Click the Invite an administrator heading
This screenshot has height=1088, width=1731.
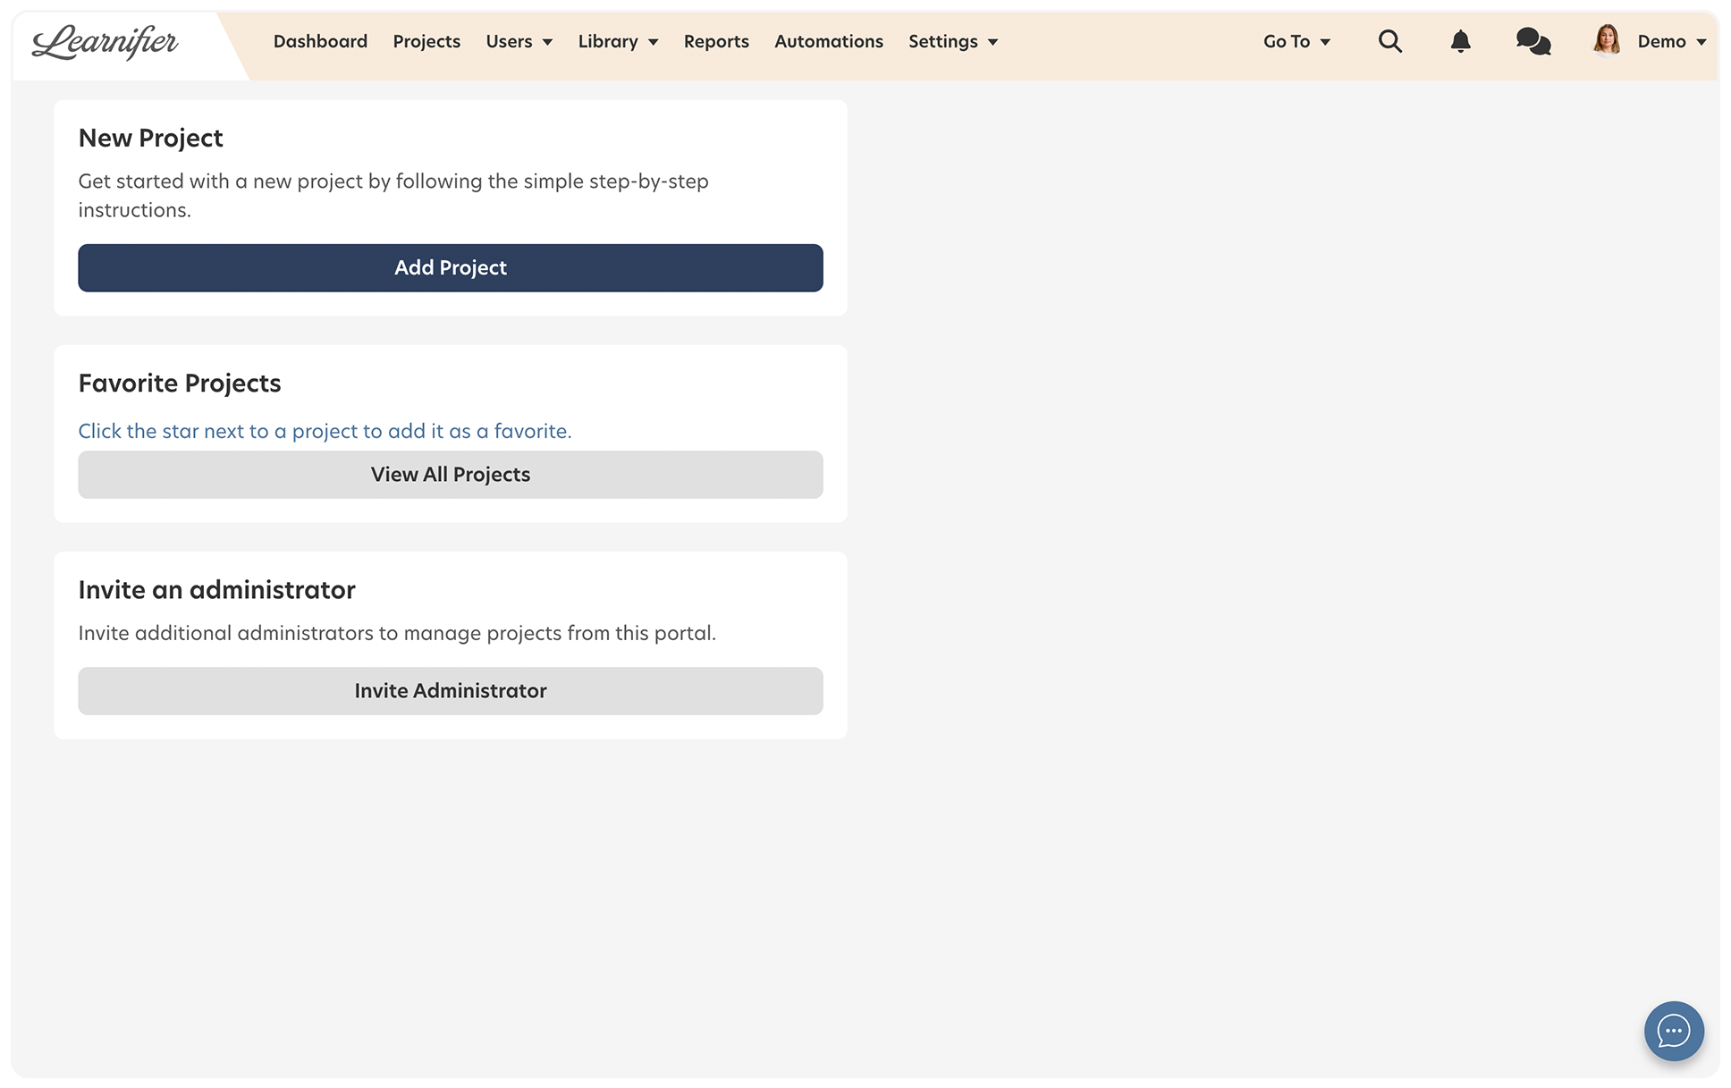(216, 590)
